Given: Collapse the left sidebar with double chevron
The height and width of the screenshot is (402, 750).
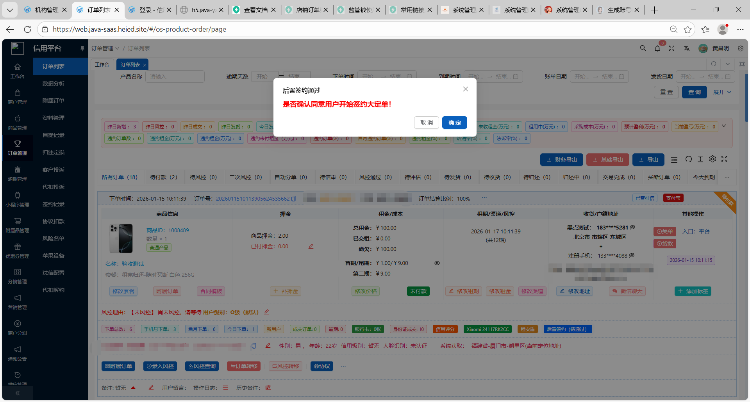Looking at the screenshot, I should click(18, 393).
